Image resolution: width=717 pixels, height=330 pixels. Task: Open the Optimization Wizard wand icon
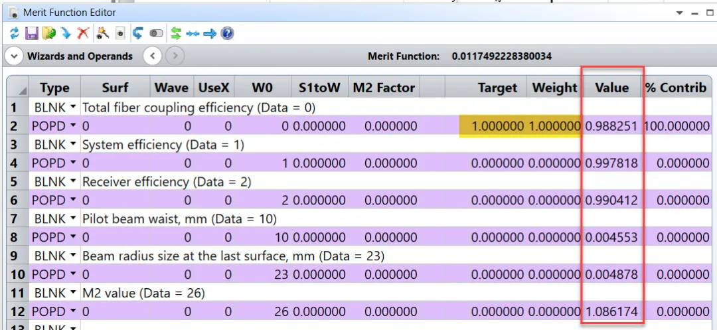pos(102,33)
